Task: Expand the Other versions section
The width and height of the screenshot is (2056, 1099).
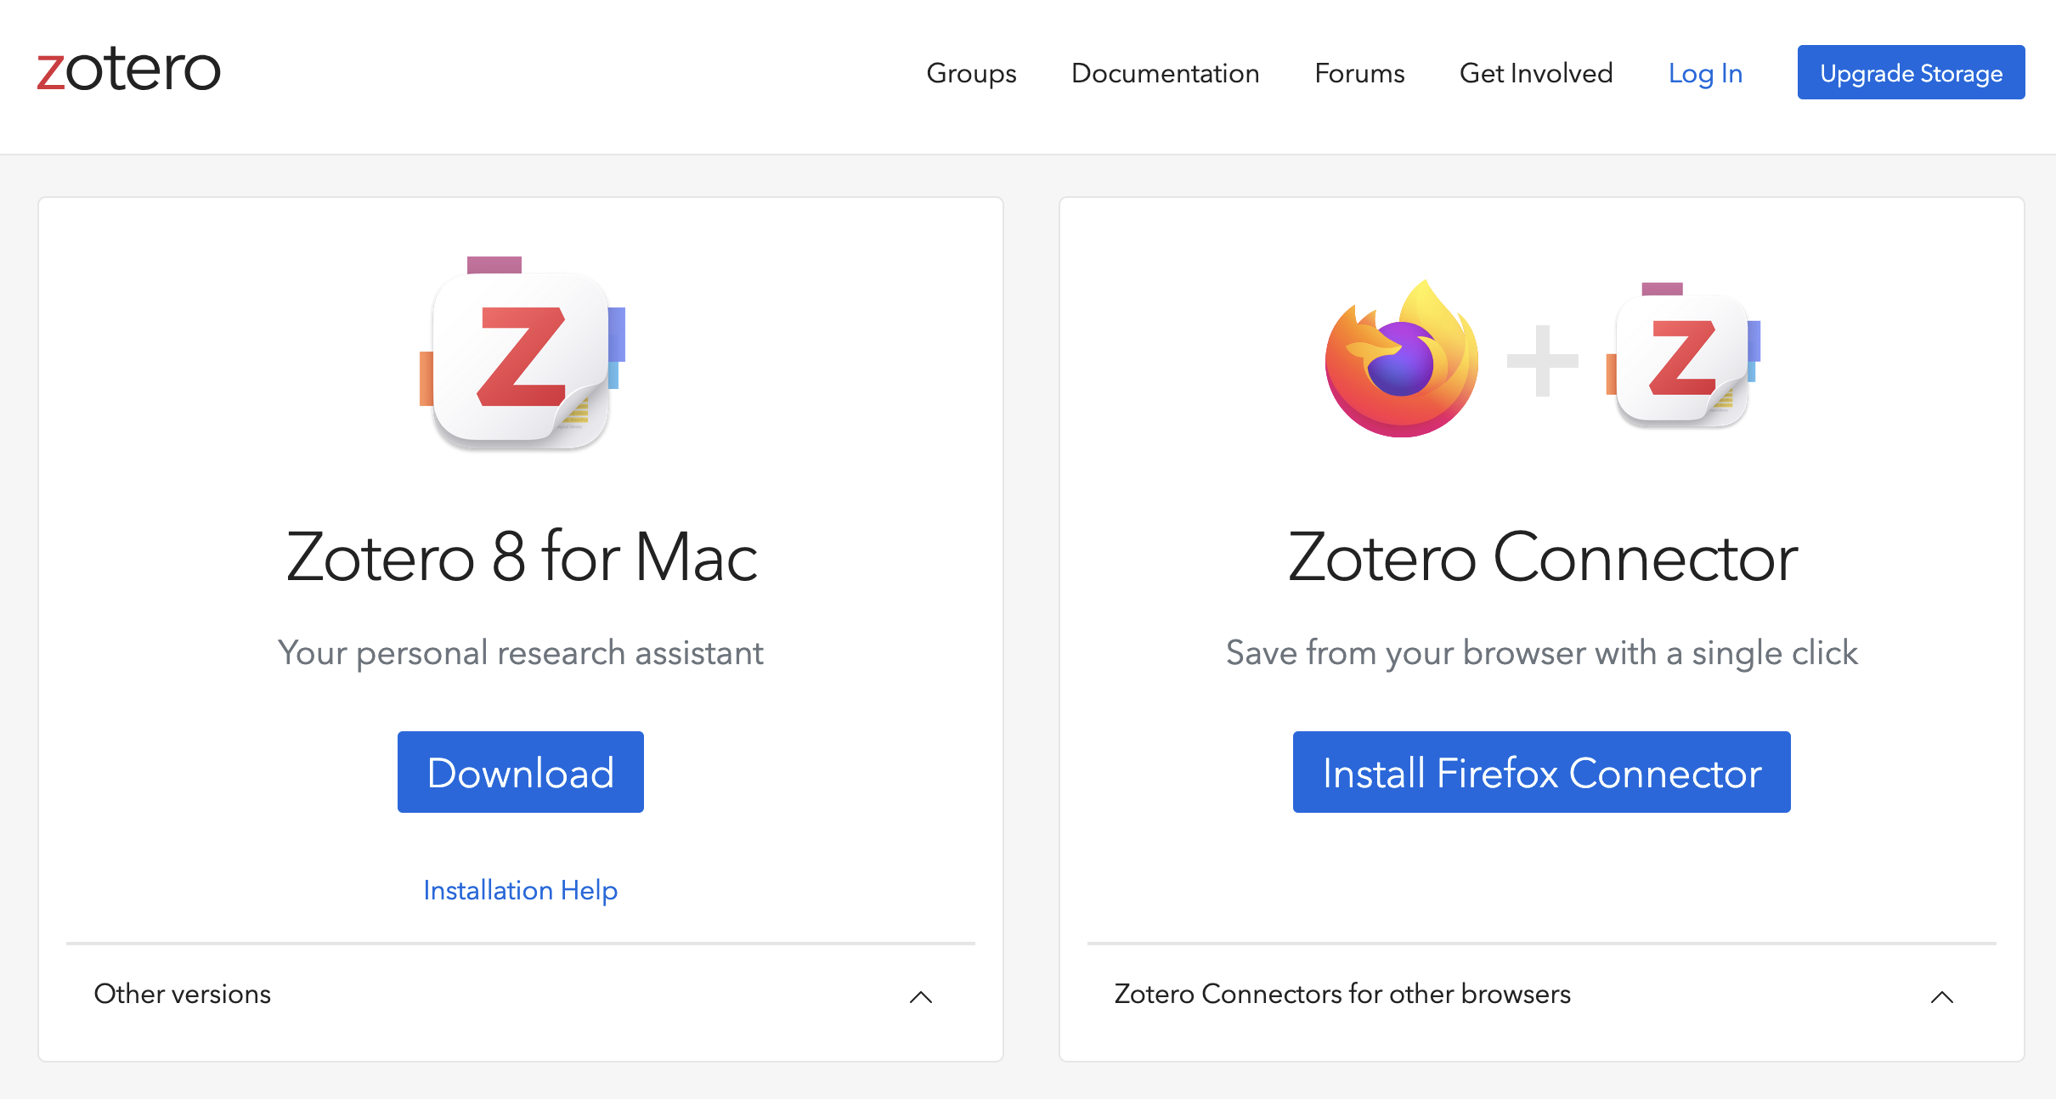Action: (183, 994)
